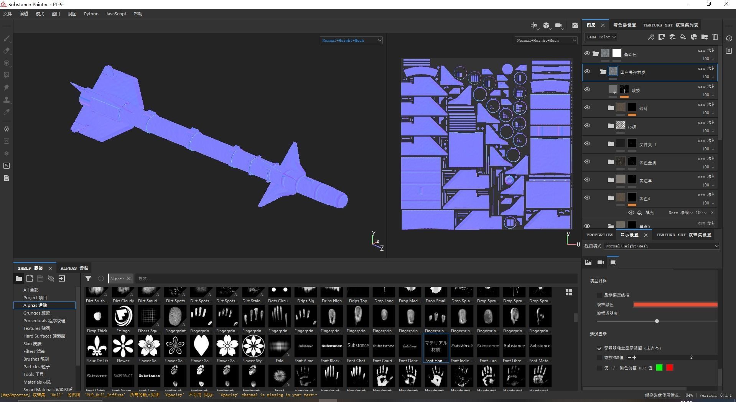Collapse the 国产导弹材质 folder
The image size is (736, 402).
603,72
